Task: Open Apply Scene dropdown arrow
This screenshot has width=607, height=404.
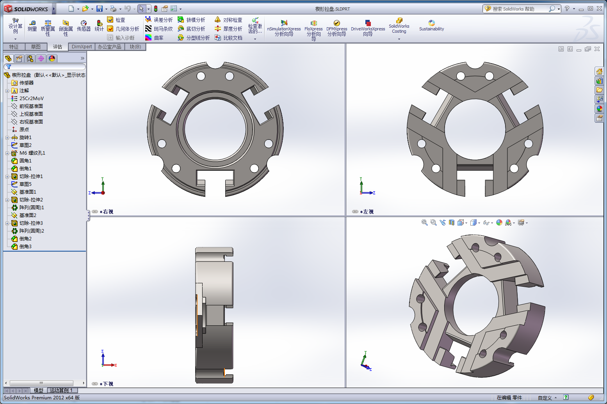Action: click(x=514, y=223)
